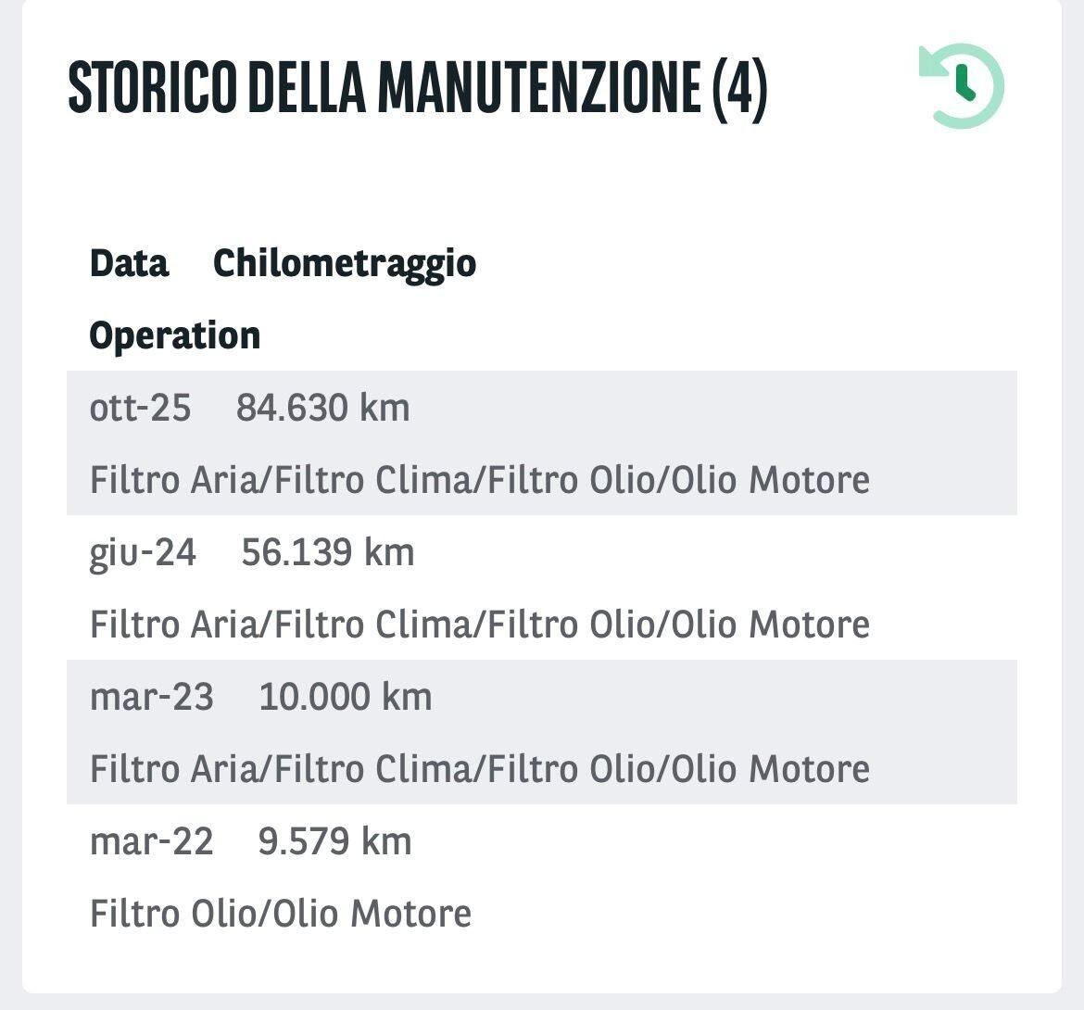Screen dimensions: 1084x1010
Task: Select the giu-24 date entry
Action: 143,552
